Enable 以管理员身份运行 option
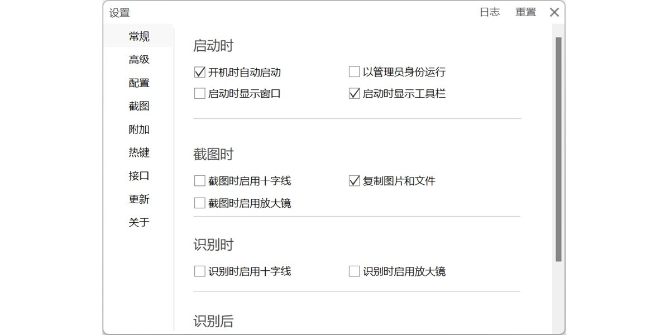Screen dimensions: 670x335 (x=354, y=72)
